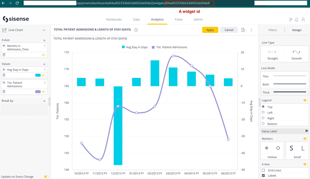Viewport: 310px width, 179px height.
Task: Select the Bottom legend position
Action: click(x=263, y=123)
